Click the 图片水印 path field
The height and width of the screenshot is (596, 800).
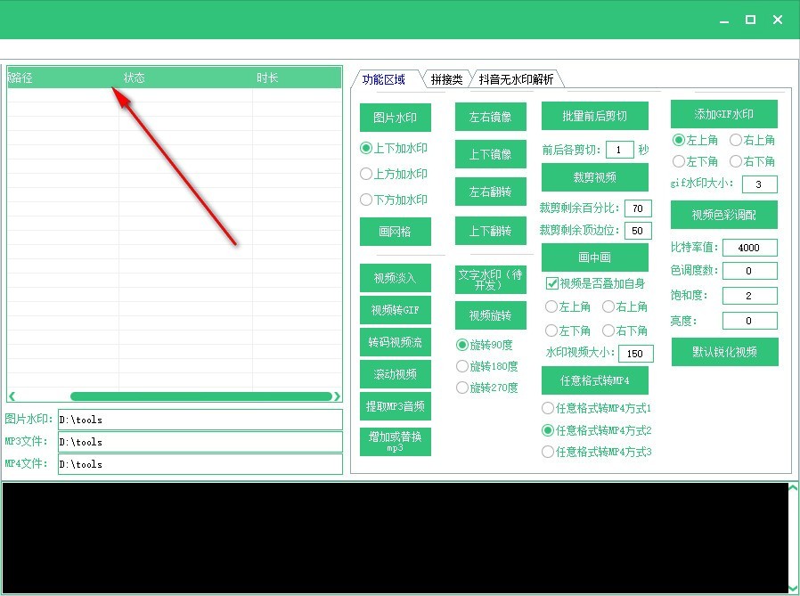pyautogui.click(x=200, y=420)
